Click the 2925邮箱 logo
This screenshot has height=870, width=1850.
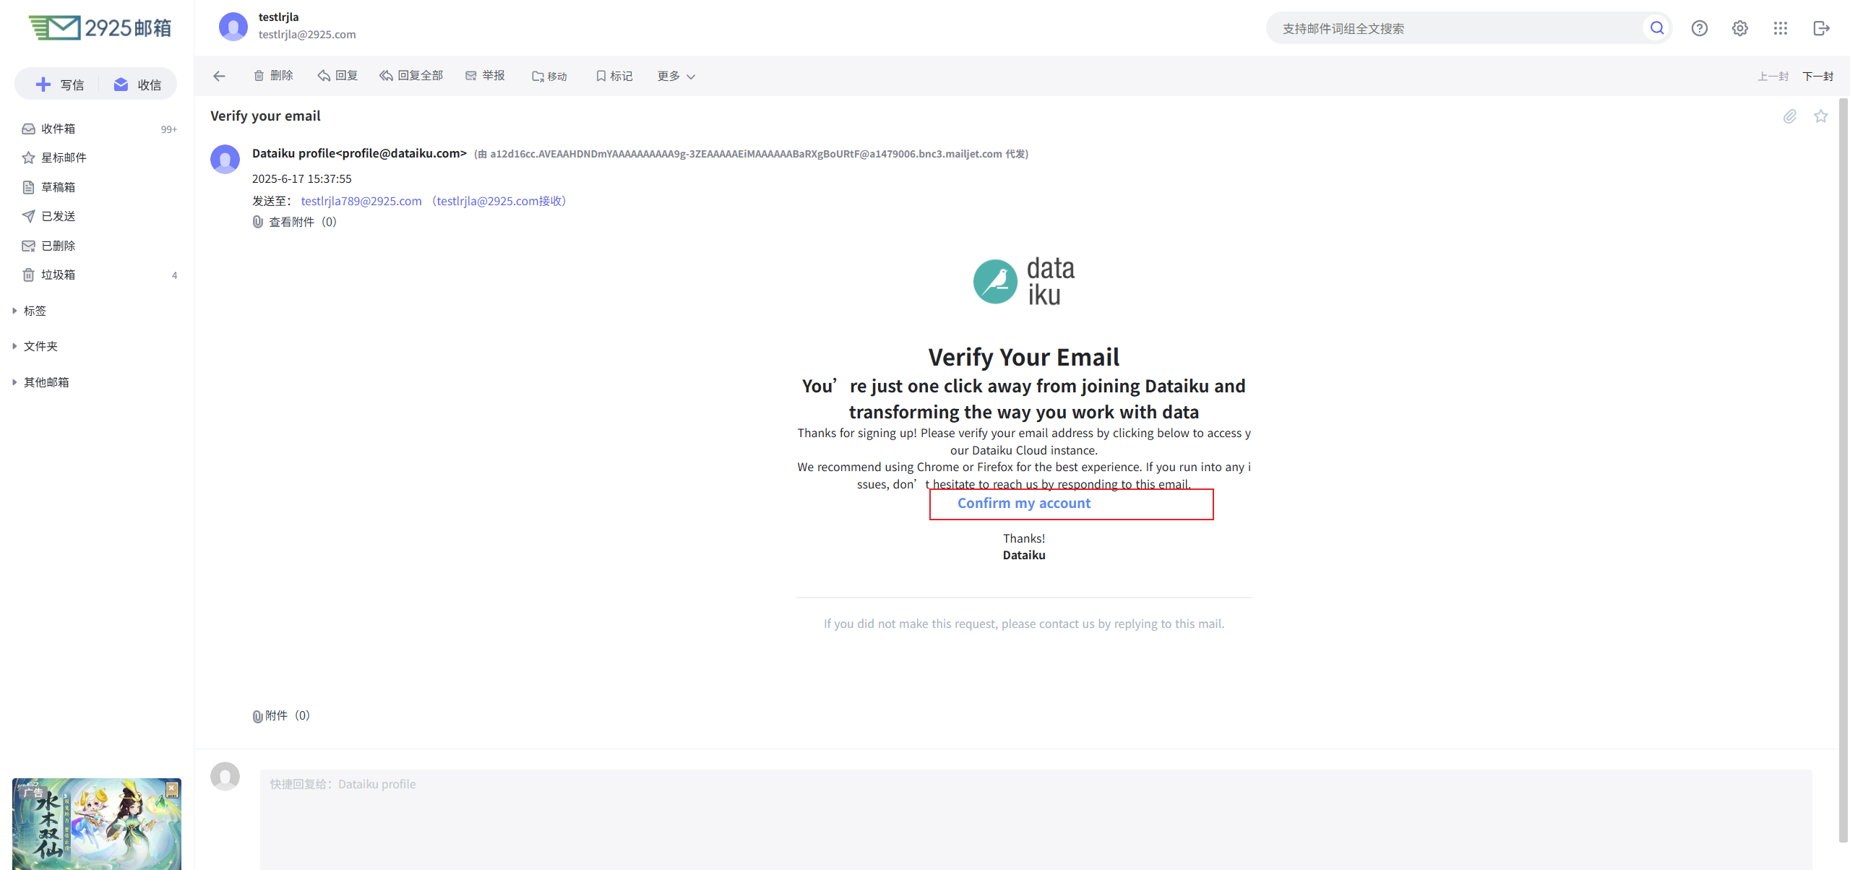coord(100,27)
